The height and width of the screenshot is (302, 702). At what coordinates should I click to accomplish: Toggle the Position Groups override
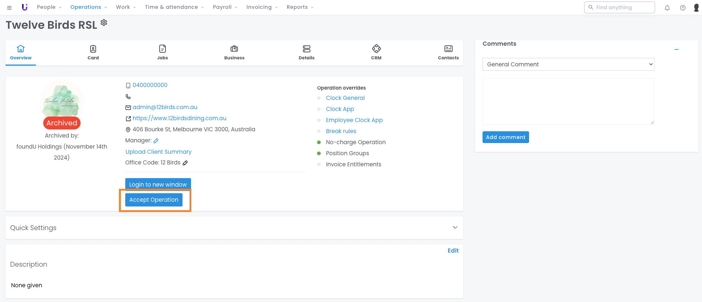[319, 153]
